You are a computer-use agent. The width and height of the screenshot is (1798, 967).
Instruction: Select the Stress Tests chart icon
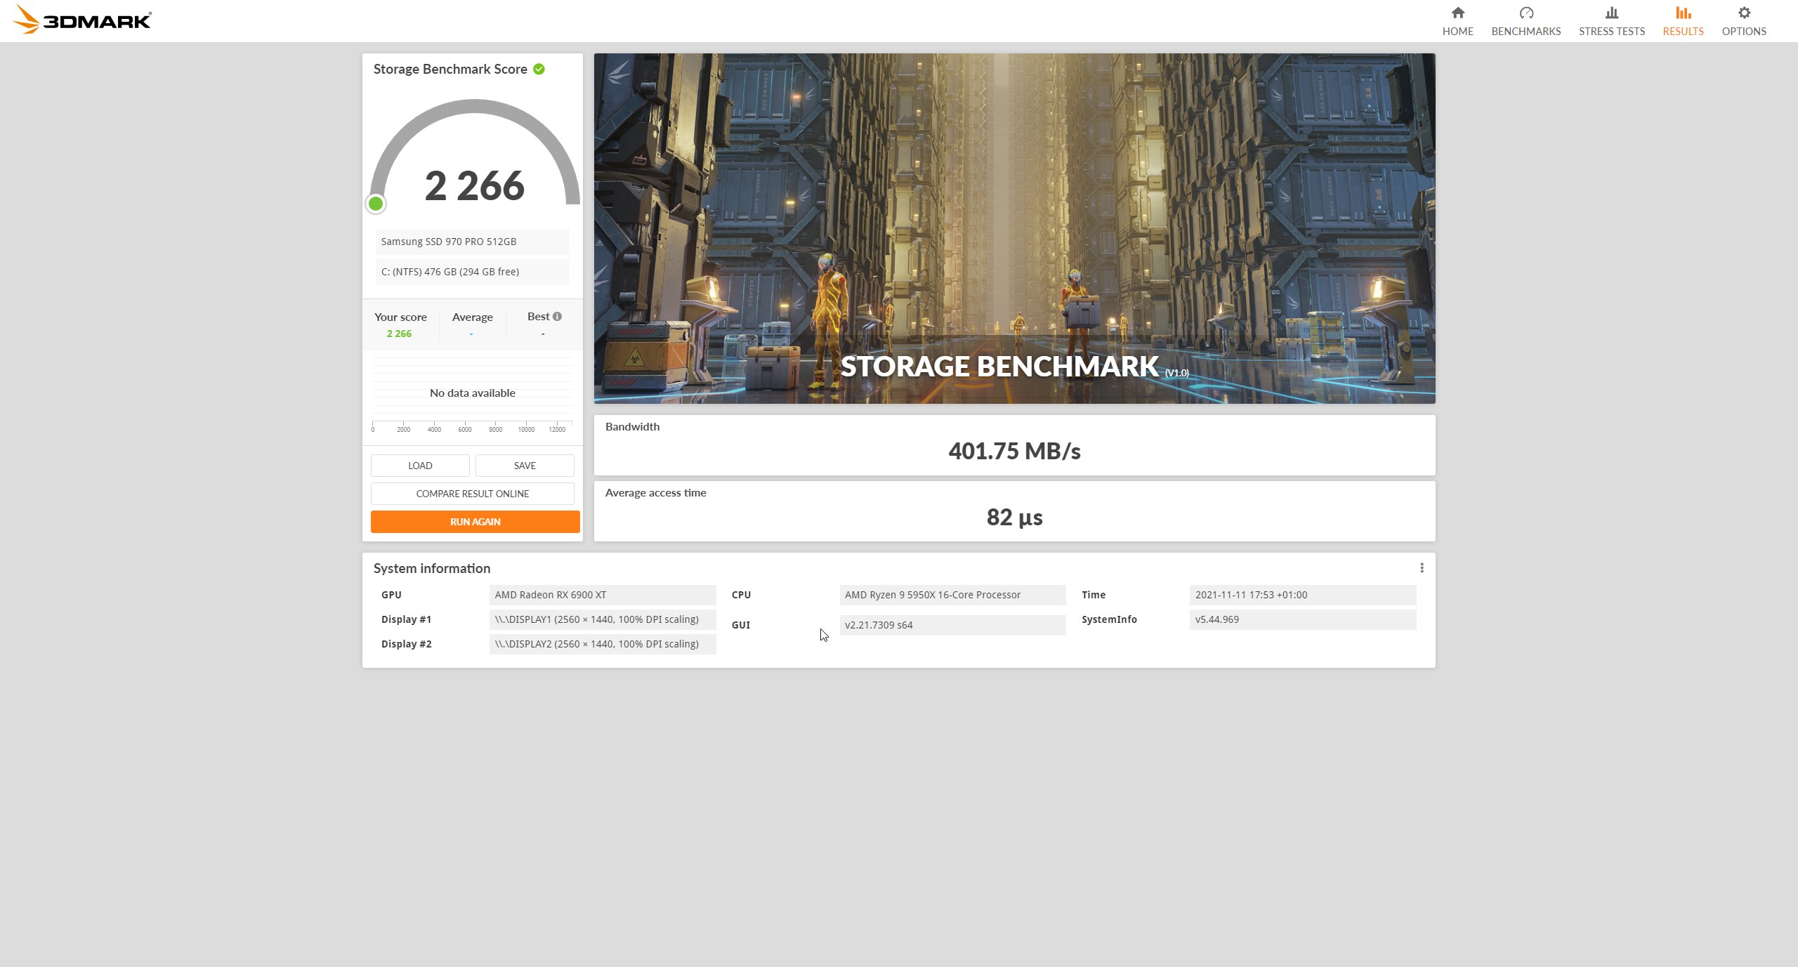click(1611, 12)
